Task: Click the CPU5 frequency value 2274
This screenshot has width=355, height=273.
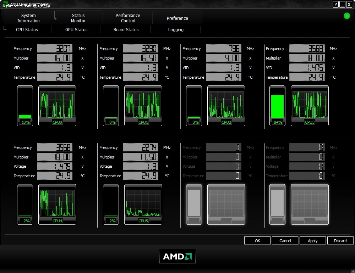Action: pos(140,147)
